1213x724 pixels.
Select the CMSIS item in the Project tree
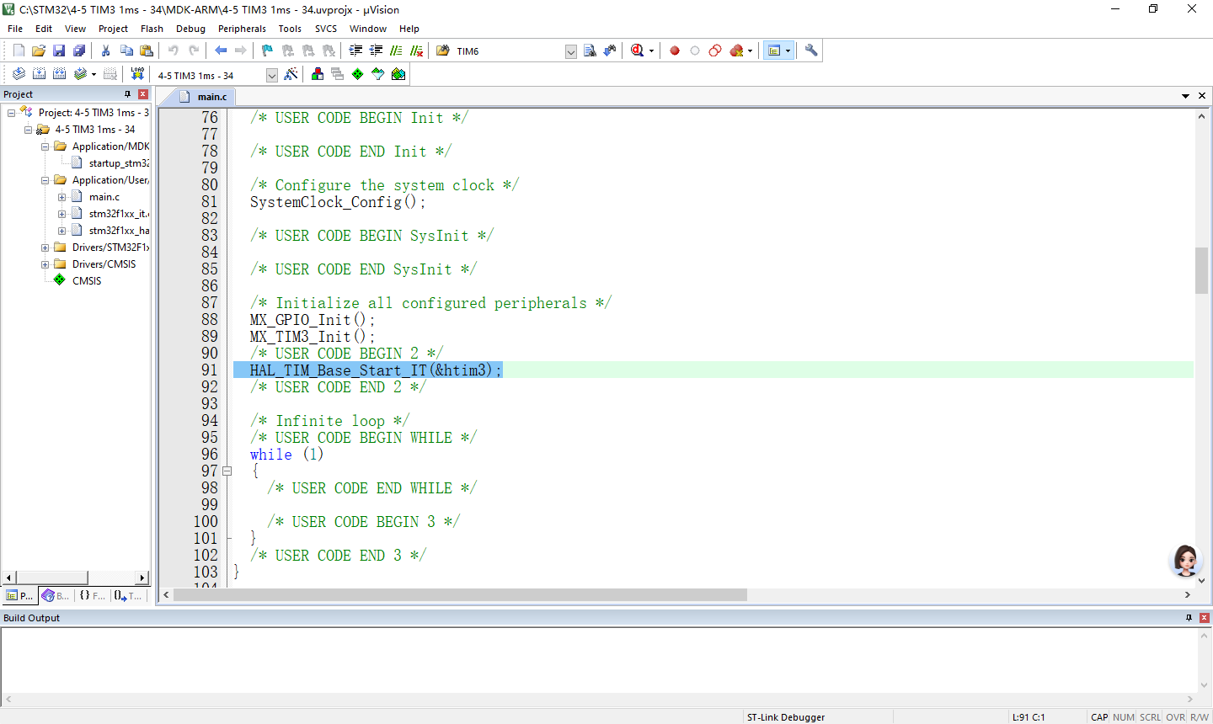[87, 281]
